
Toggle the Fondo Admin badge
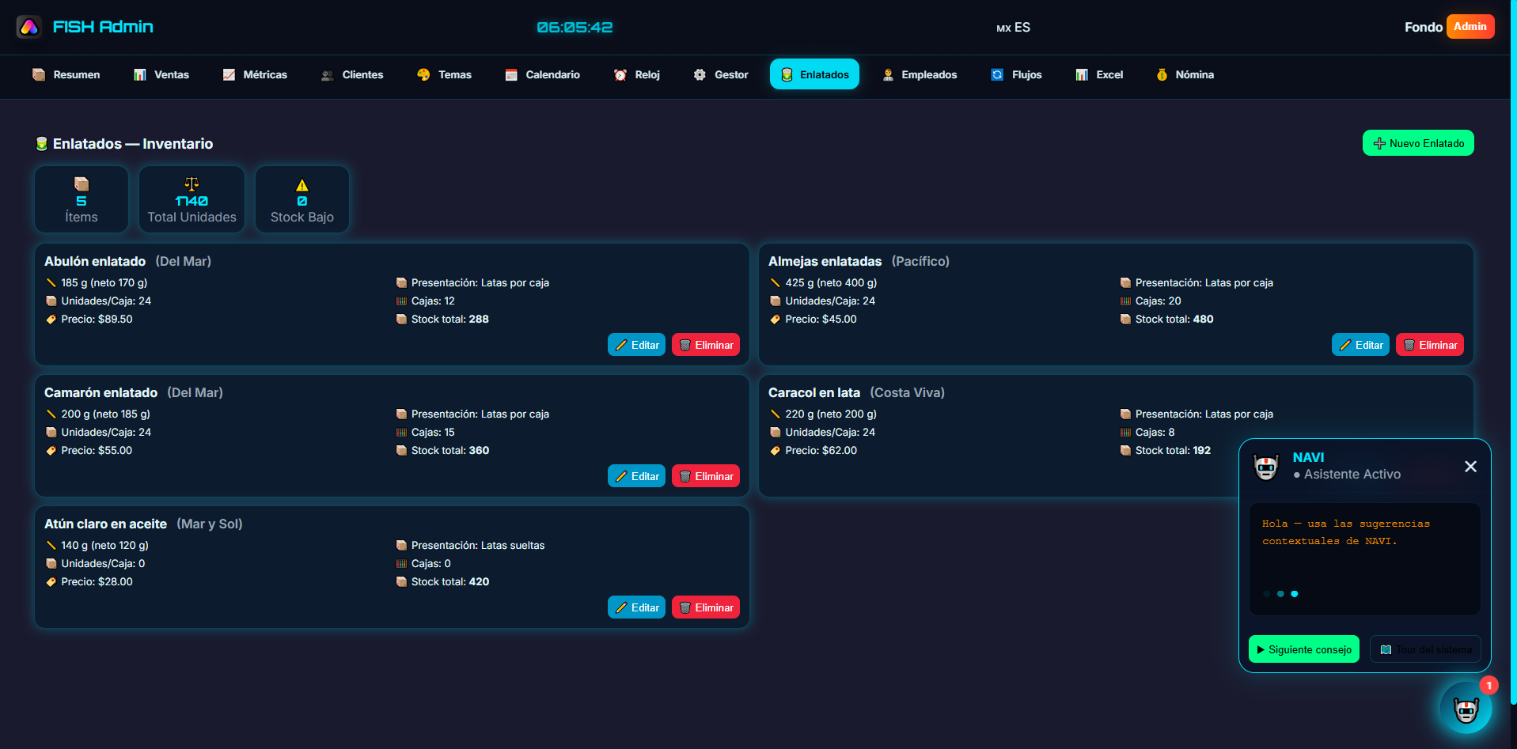point(1470,27)
